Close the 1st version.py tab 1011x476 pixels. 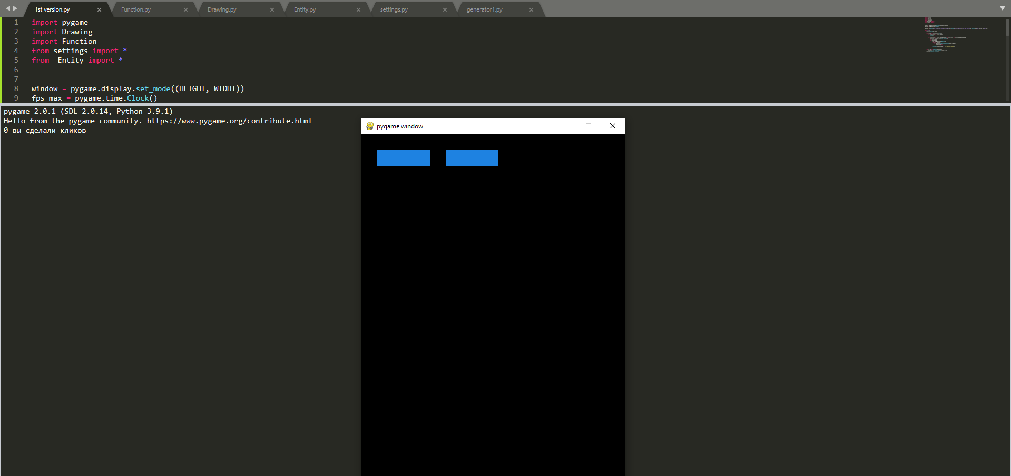99,9
